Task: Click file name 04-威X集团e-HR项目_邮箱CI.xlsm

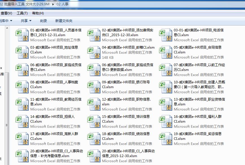Action: [x=128, y=47]
